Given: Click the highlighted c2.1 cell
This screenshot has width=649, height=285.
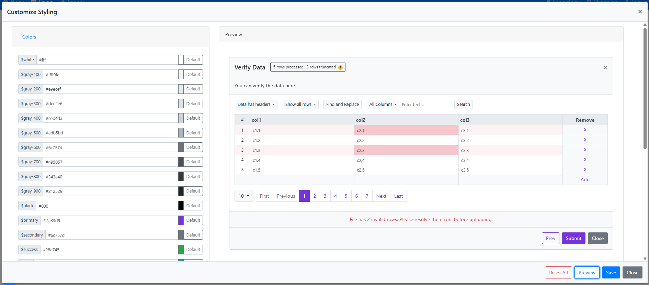Looking at the screenshot, I should coord(406,130).
